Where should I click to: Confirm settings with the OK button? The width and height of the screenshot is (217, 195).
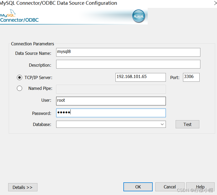coord(138,187)
